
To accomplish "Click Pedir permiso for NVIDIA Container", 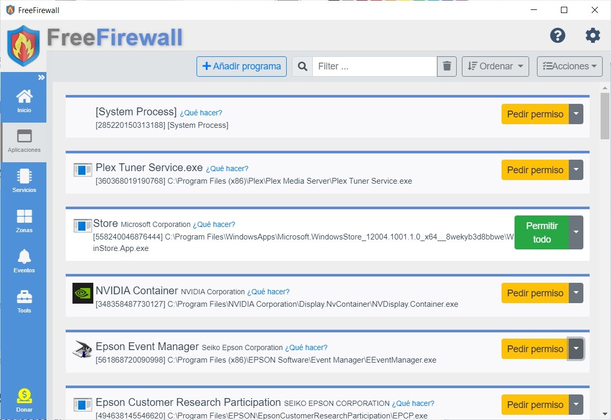I will point(535,293).
